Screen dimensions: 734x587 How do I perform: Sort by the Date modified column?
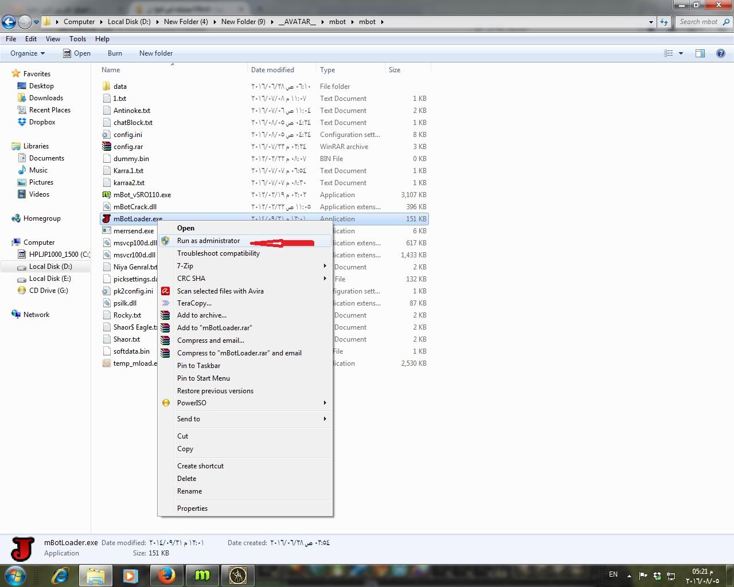(x=281, y=70)
